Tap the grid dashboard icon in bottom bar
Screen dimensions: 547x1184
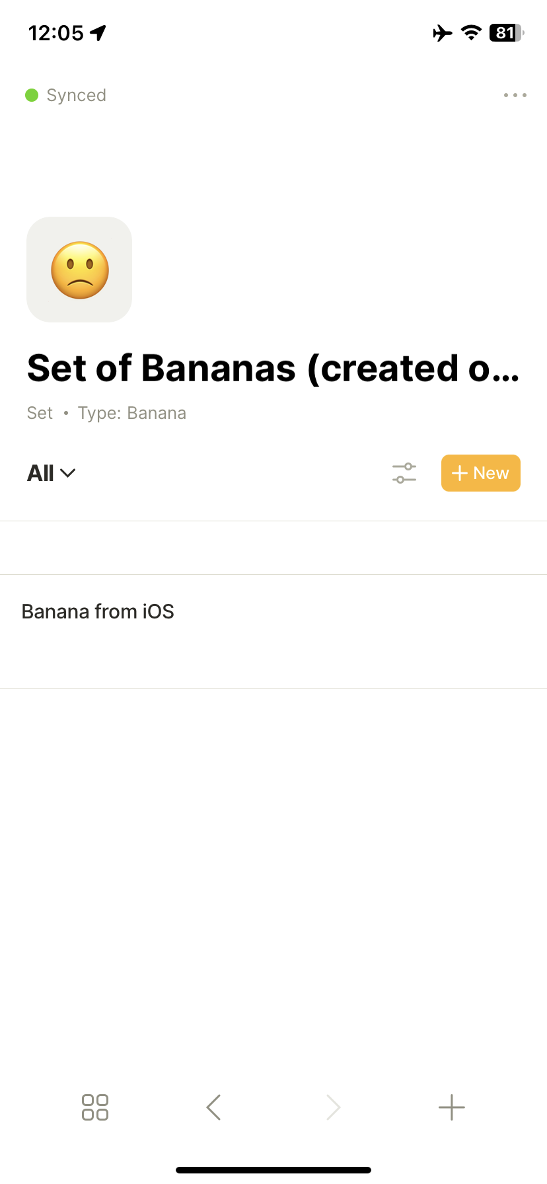coord(94,1107)
